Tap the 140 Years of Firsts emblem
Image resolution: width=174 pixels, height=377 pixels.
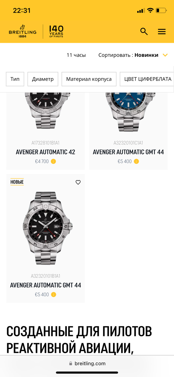[x=56, y=32]
